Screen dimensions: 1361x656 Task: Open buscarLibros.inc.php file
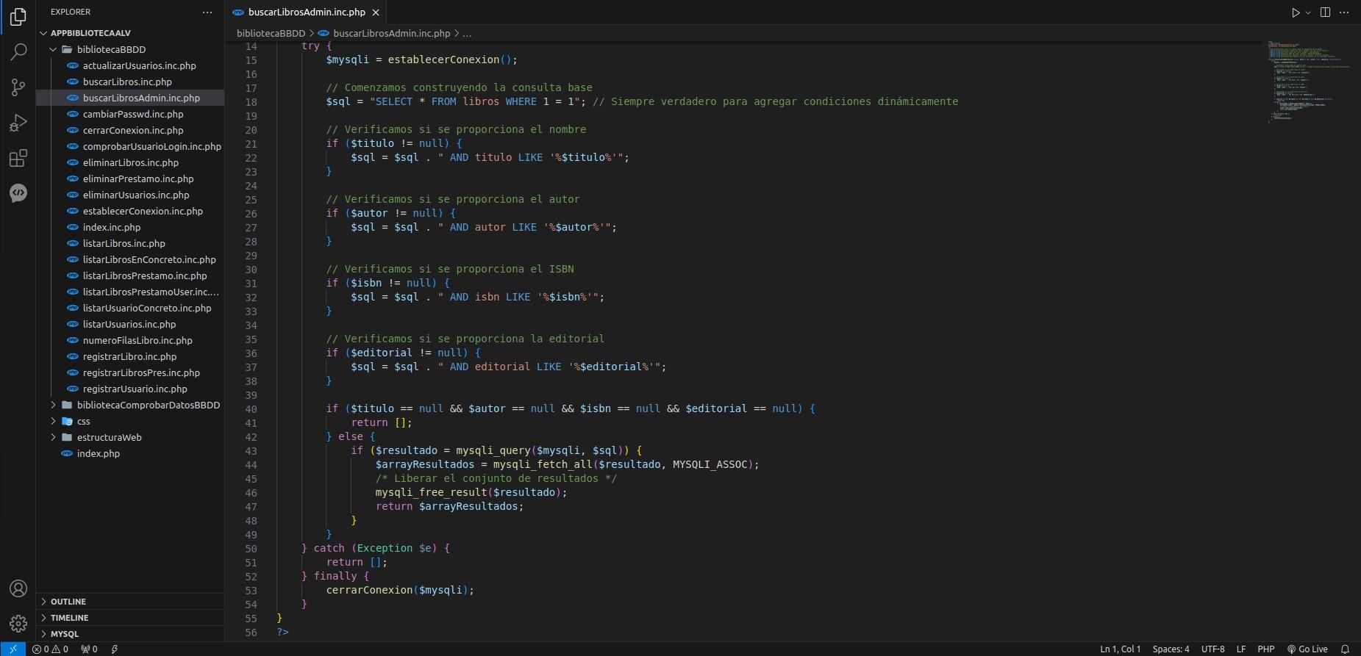coord(130,82)
